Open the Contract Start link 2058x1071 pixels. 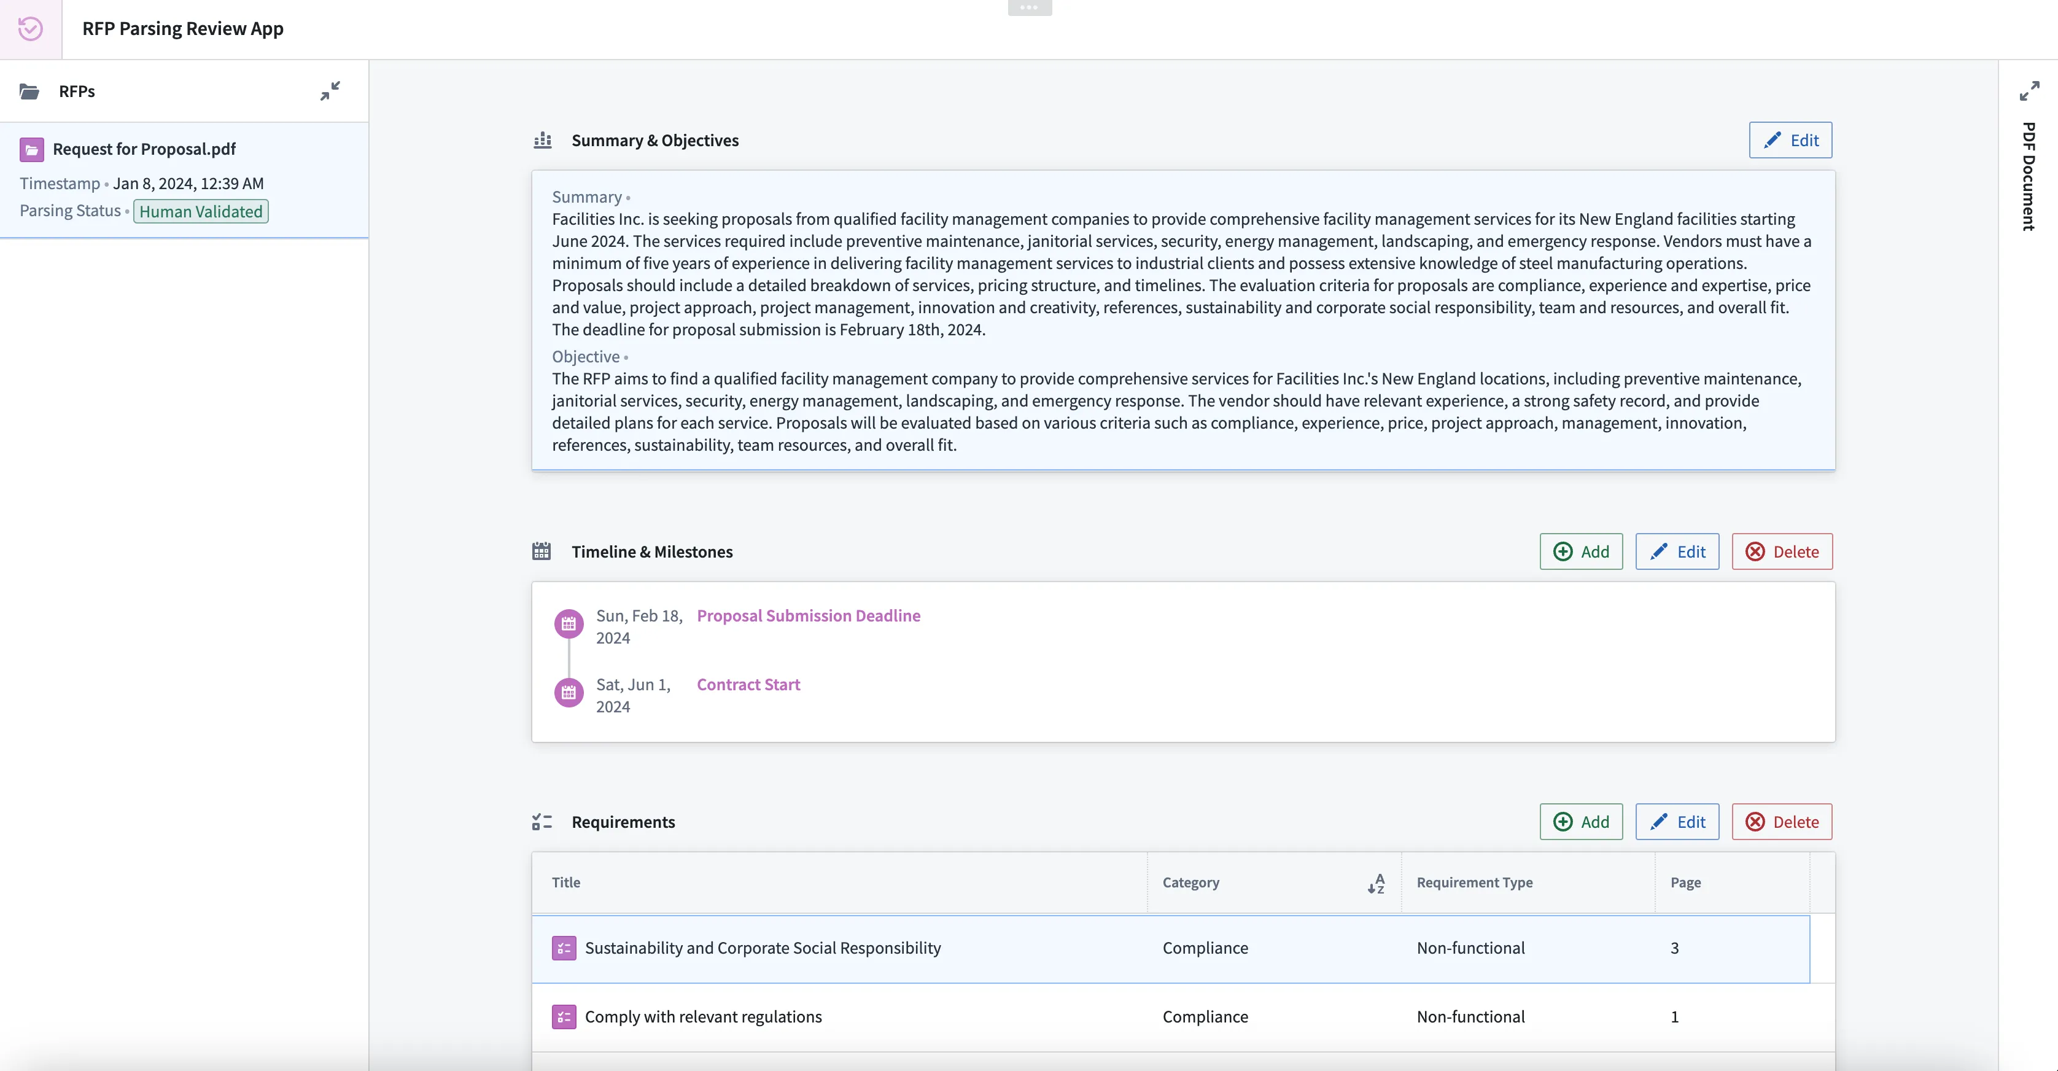coord(748,685)
